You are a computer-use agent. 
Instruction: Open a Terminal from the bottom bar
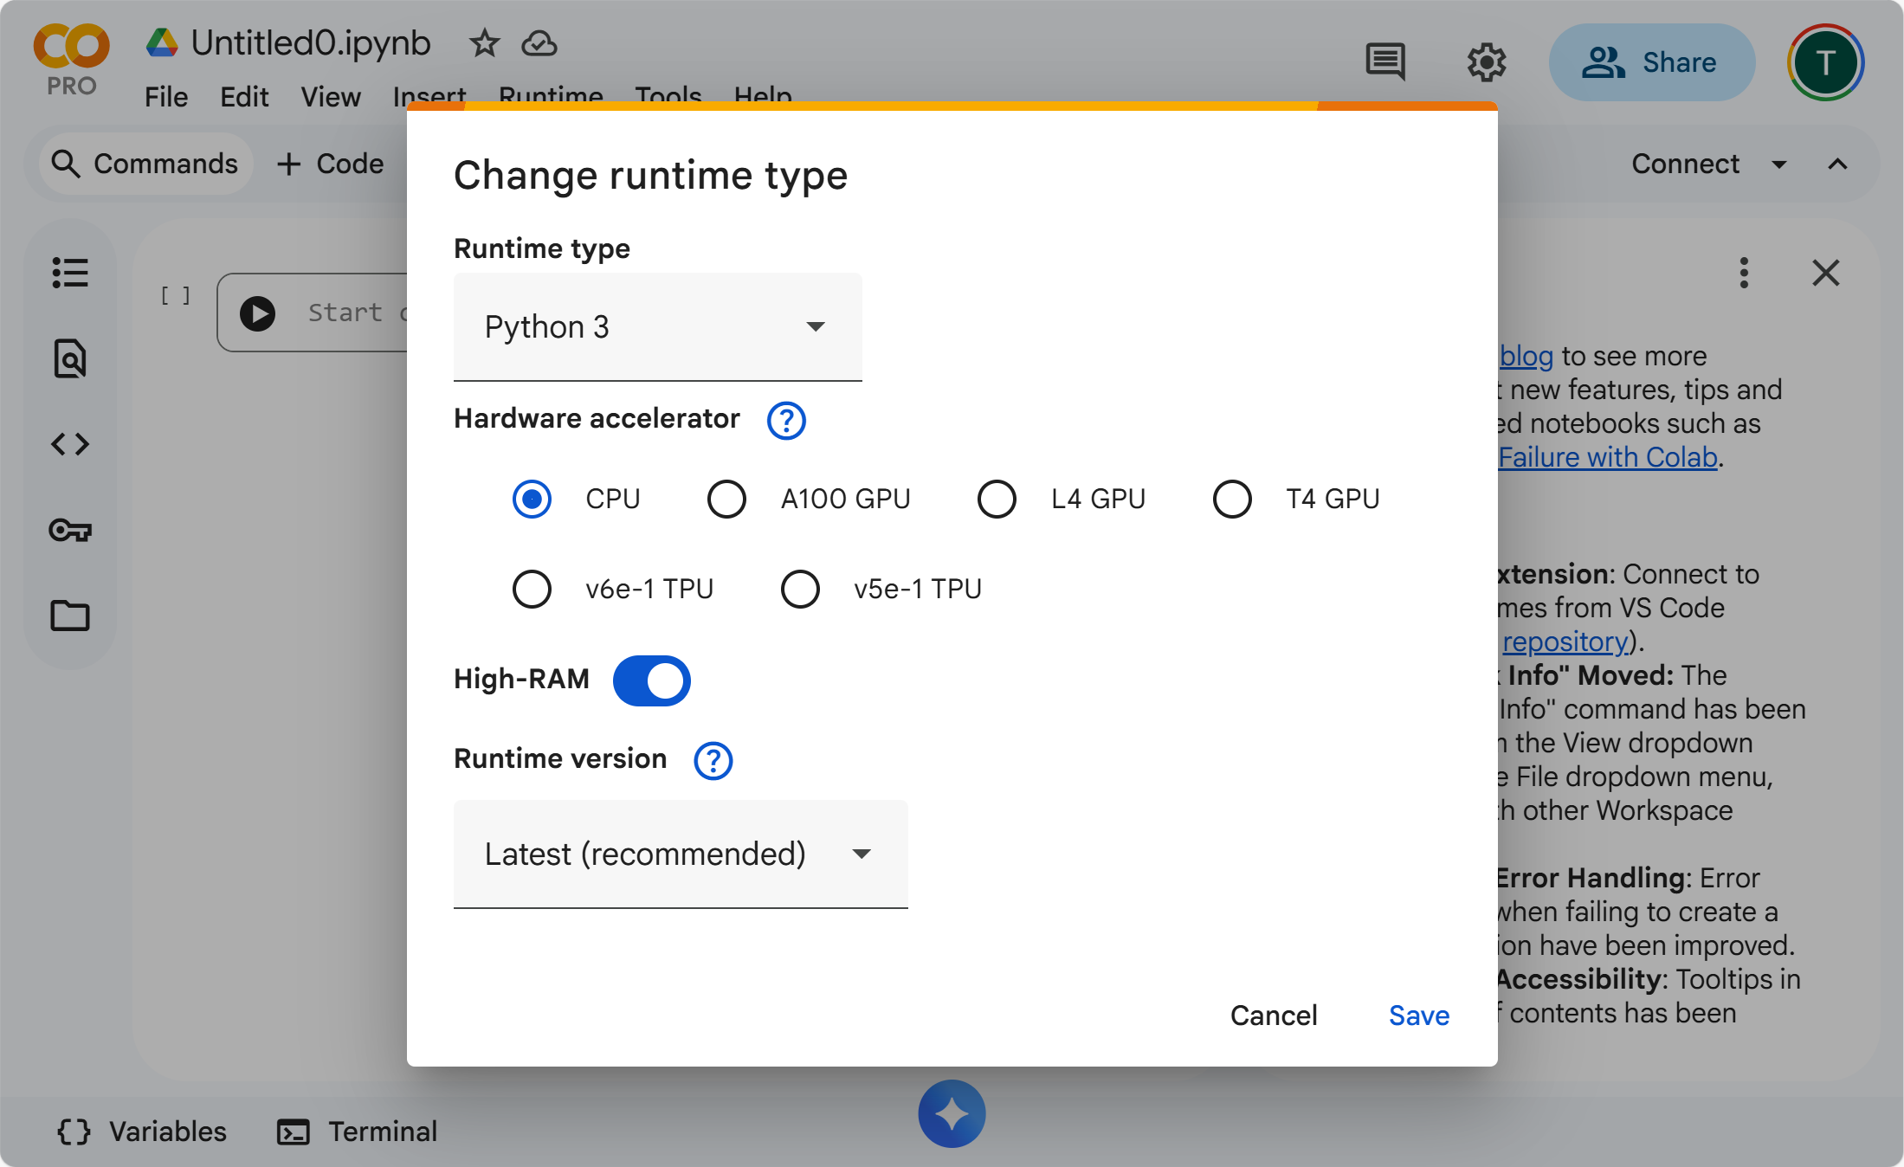click(355, 1131)
